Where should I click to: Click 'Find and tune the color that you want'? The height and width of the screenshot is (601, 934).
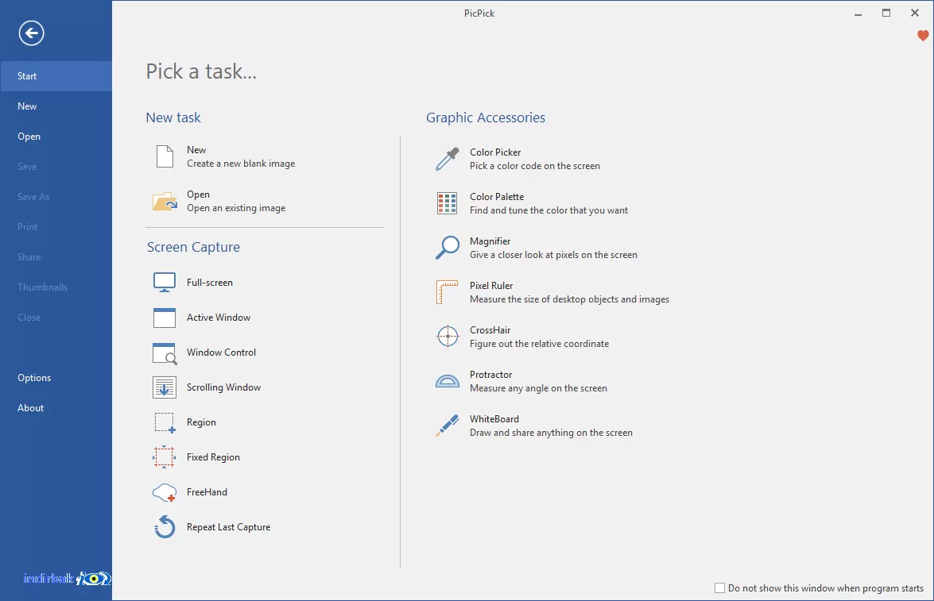click(548, 210)
